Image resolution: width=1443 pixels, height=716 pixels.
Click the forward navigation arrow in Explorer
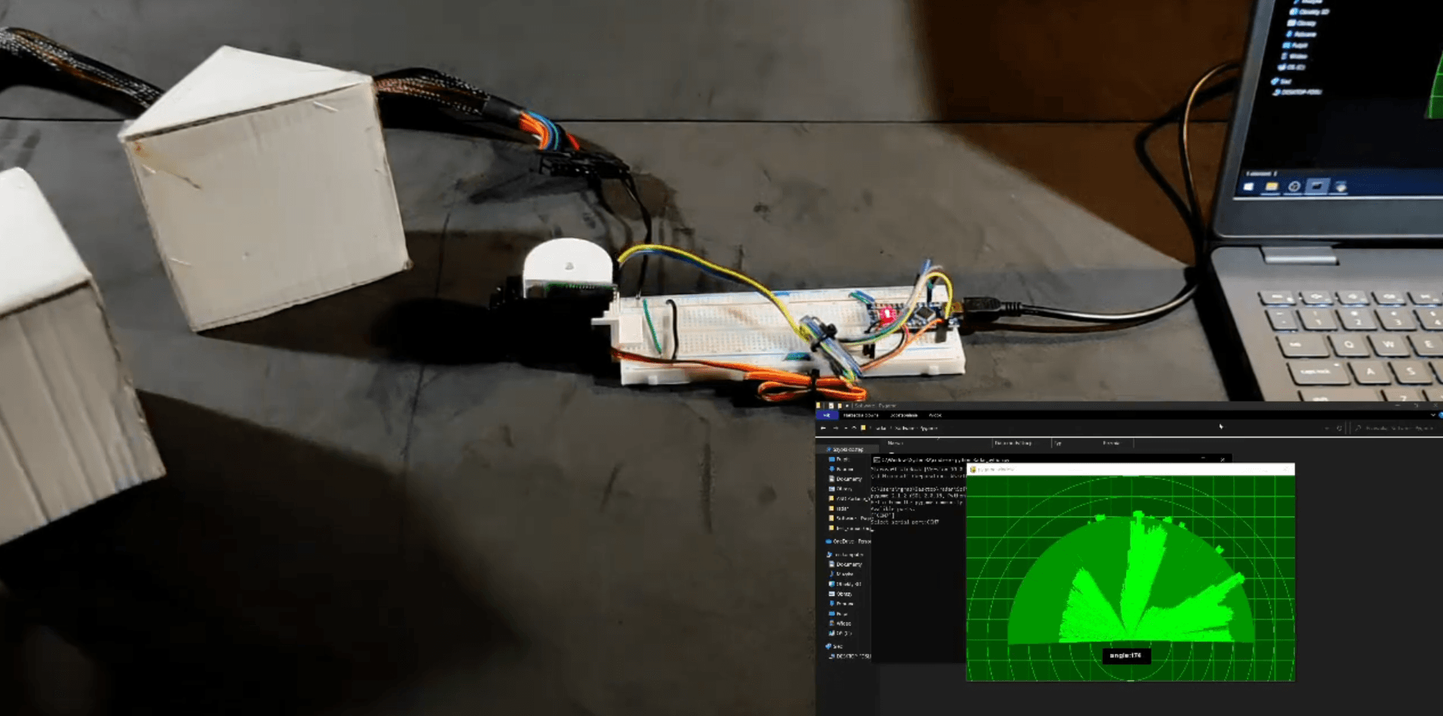835,428
